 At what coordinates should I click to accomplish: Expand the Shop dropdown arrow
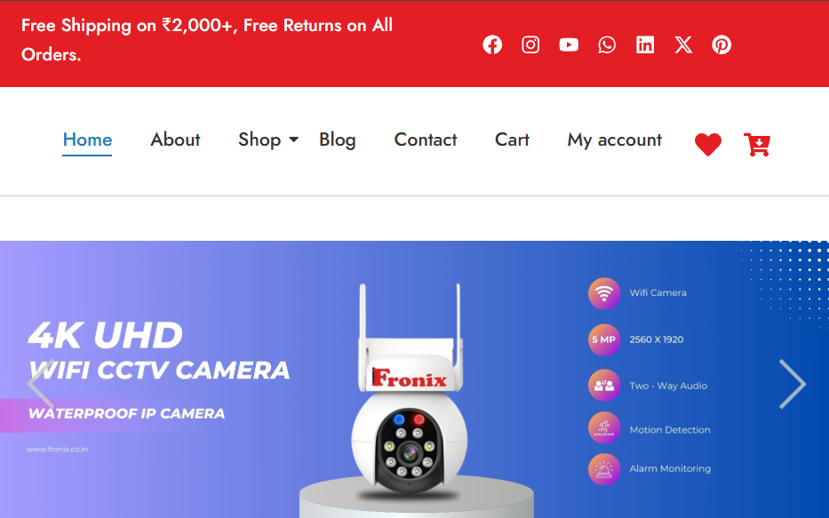[294, 139]
